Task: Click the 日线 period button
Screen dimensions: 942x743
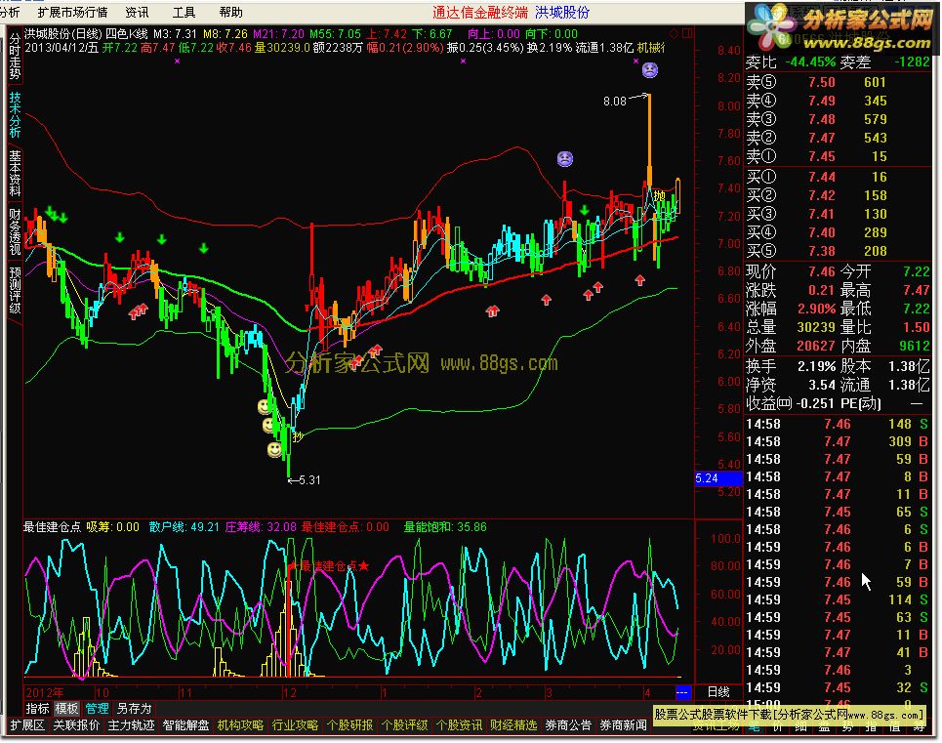Action: [718, 692]
